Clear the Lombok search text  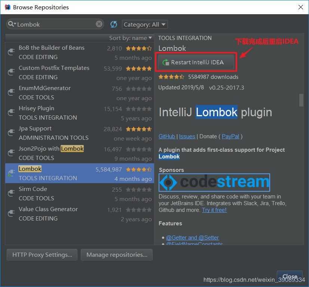(99, 24)
